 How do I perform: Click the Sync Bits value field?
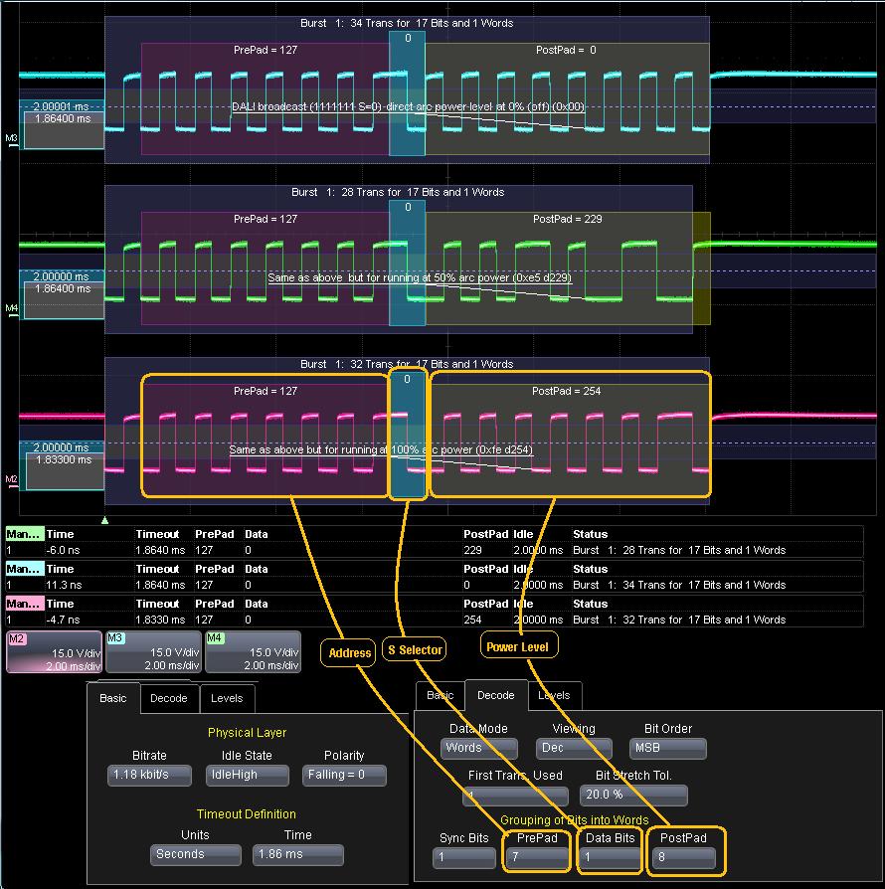click(463, 857)
